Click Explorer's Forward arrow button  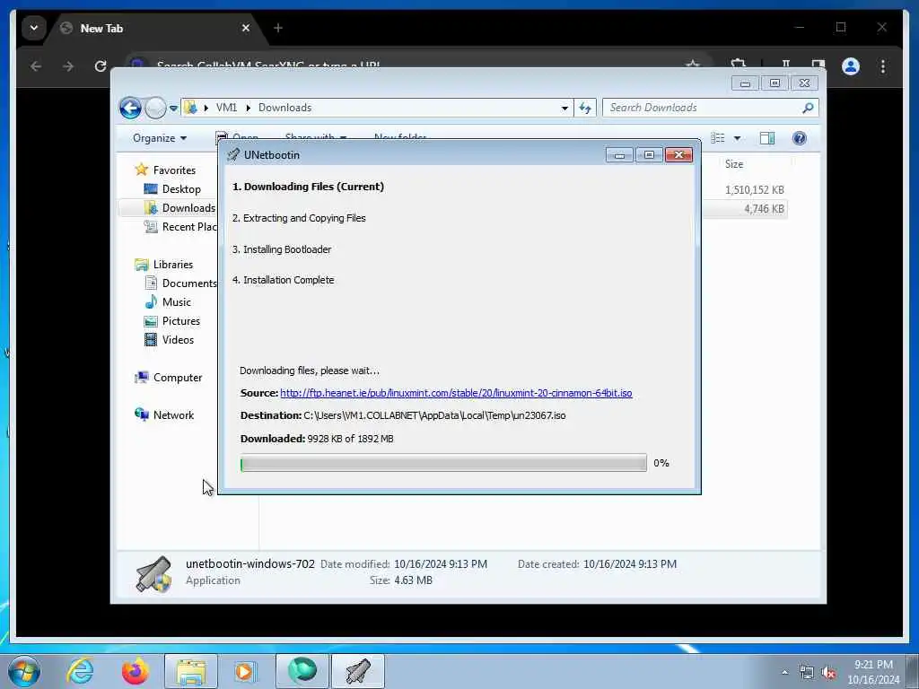(155, 108)
